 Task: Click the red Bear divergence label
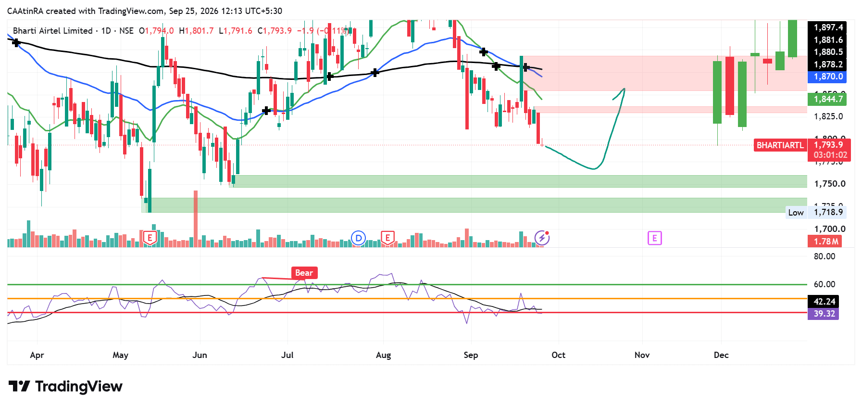[x=304, y=273]
